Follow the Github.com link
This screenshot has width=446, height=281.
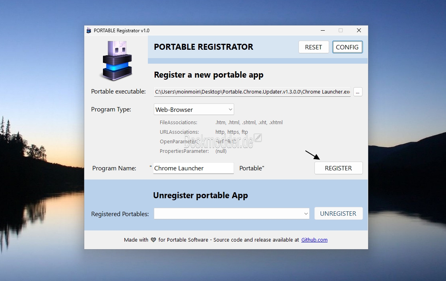(x=314, y=240)
